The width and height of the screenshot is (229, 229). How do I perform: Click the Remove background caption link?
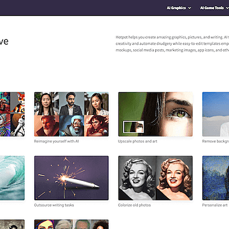pos(215,141)
